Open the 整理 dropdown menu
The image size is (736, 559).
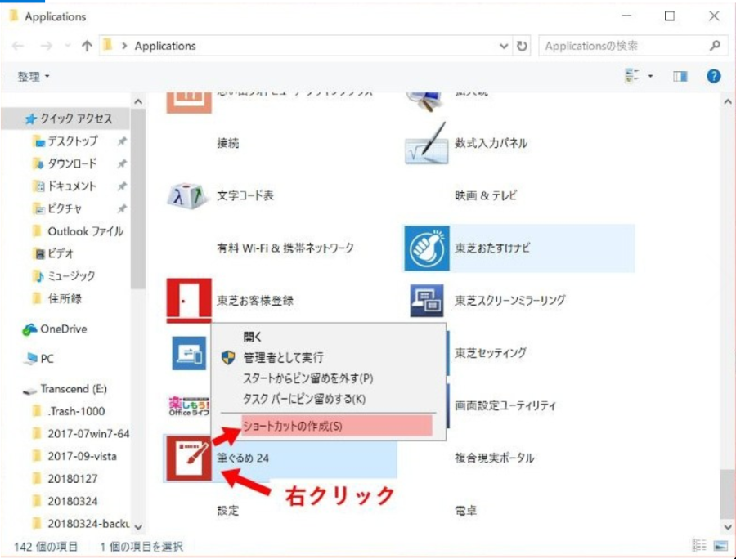click(x=34, y=76)
